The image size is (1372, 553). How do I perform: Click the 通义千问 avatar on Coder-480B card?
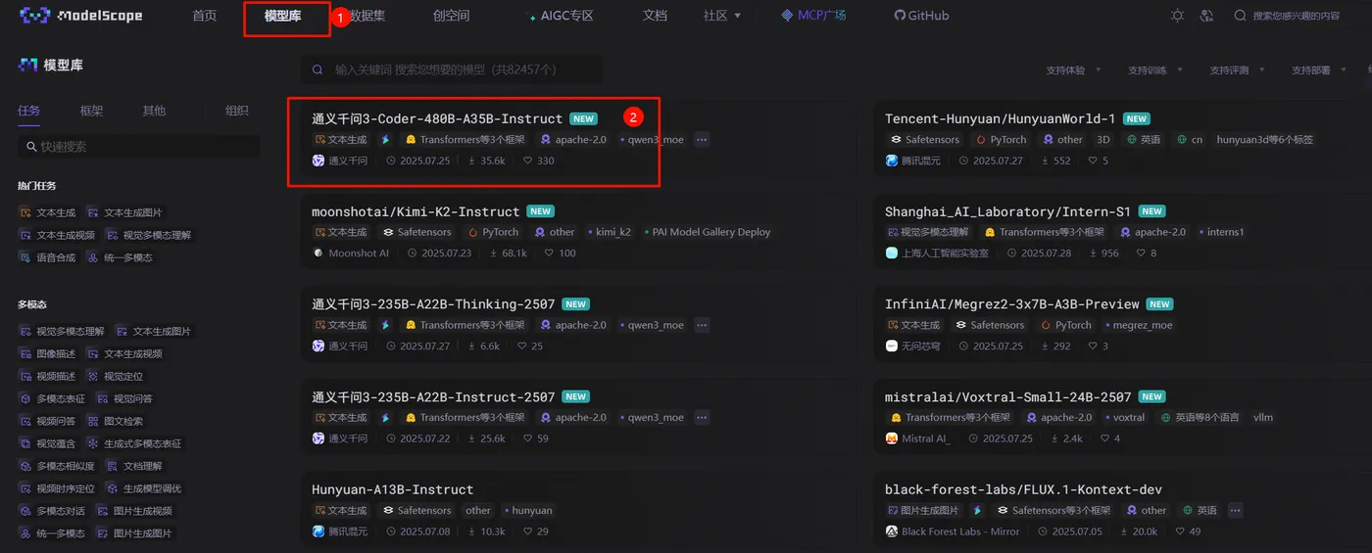[318, 161]
